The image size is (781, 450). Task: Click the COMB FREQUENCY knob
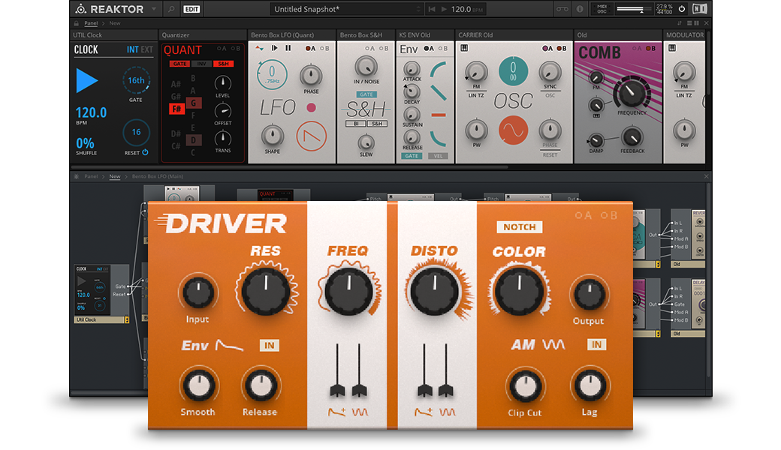[632, 92]
